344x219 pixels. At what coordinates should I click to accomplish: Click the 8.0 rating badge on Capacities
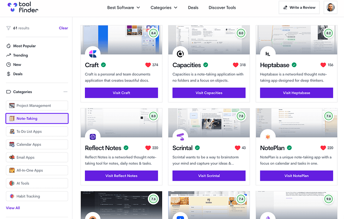click(x=241, y=33)
